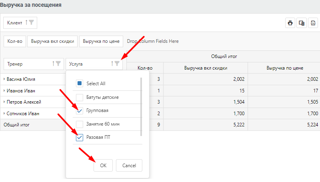Click the 5,222 total cell
Image resolution: width=320 pixels, height=182 pixels.
point(206,125)
